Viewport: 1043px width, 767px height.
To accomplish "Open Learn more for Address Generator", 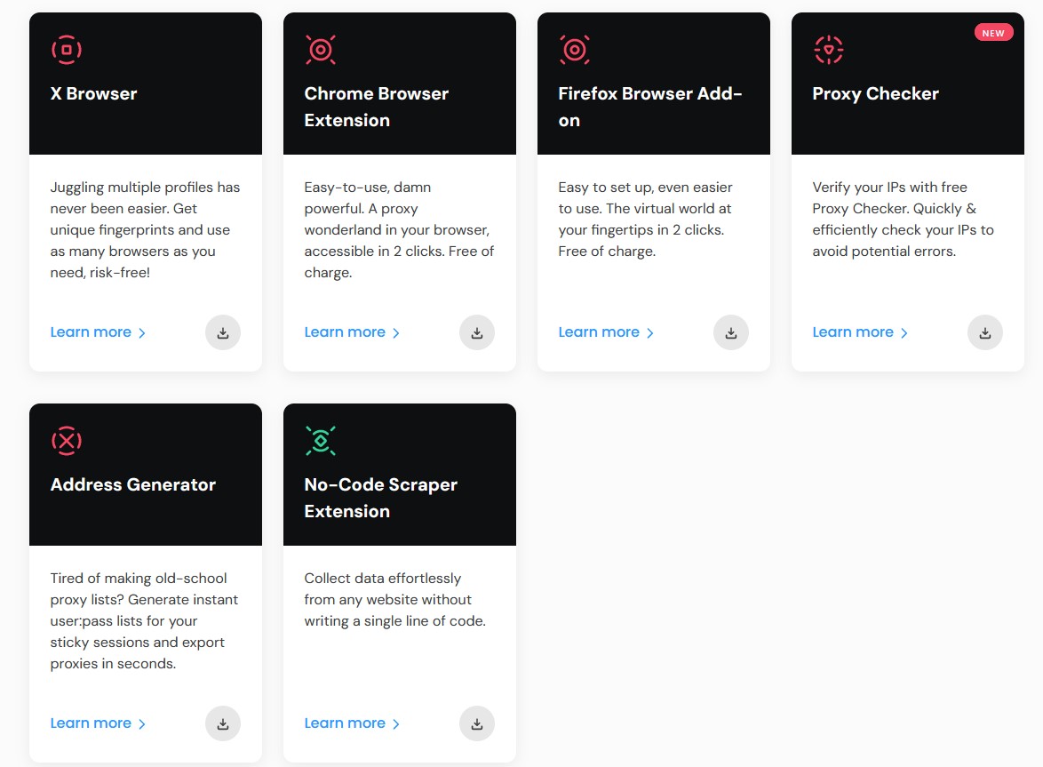I will (92, 723).
